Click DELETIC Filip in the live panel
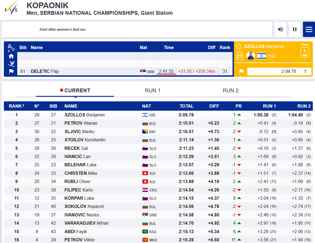Viewport: 315px width, 243px height. 45,71
